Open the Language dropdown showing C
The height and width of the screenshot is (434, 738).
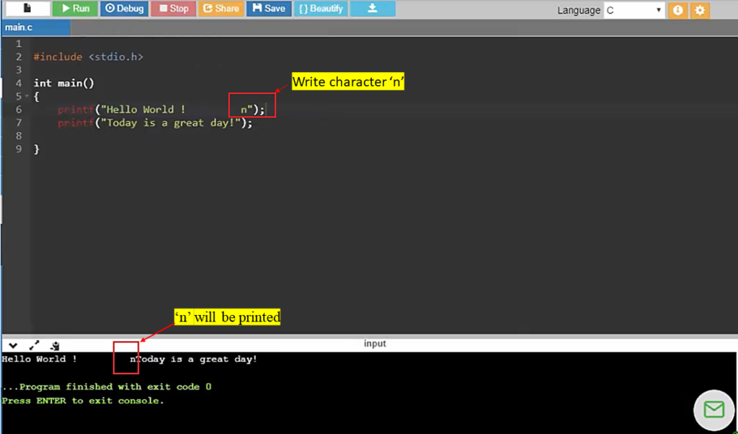point(633,10)
